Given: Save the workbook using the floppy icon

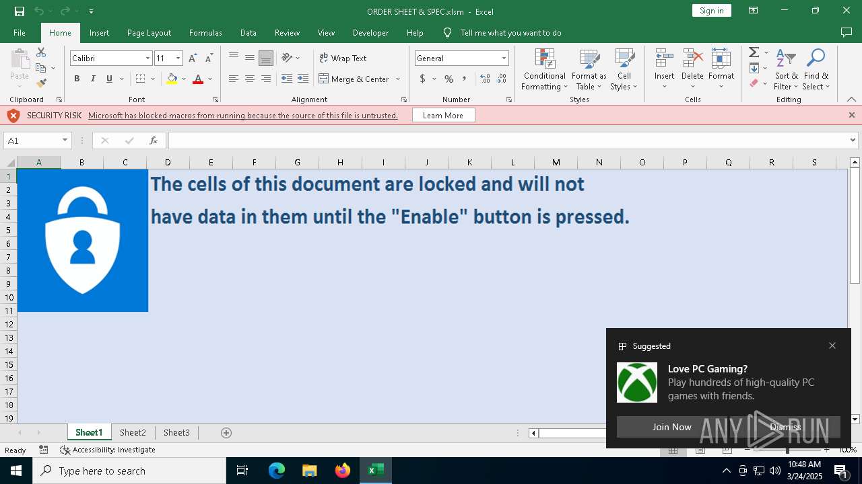Looking at the screenshot, I should tap(20, 11).
